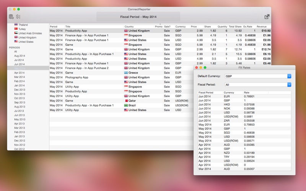The height and width of the screenshot is (191, 306).
Task: Select Jun 2014 ZAR rate row
Action: (x=244, y=121)
